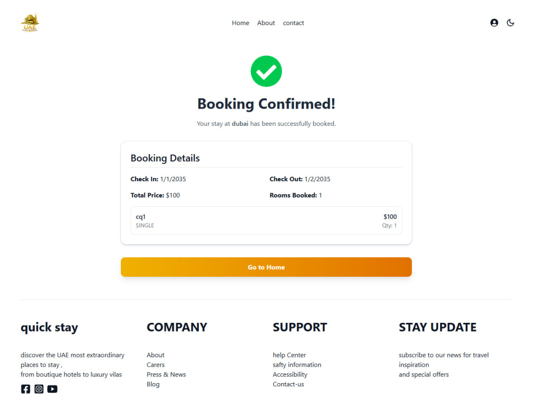542x407 pixels.
Task: Open the Instagram social icon
Action: (39, 389)
